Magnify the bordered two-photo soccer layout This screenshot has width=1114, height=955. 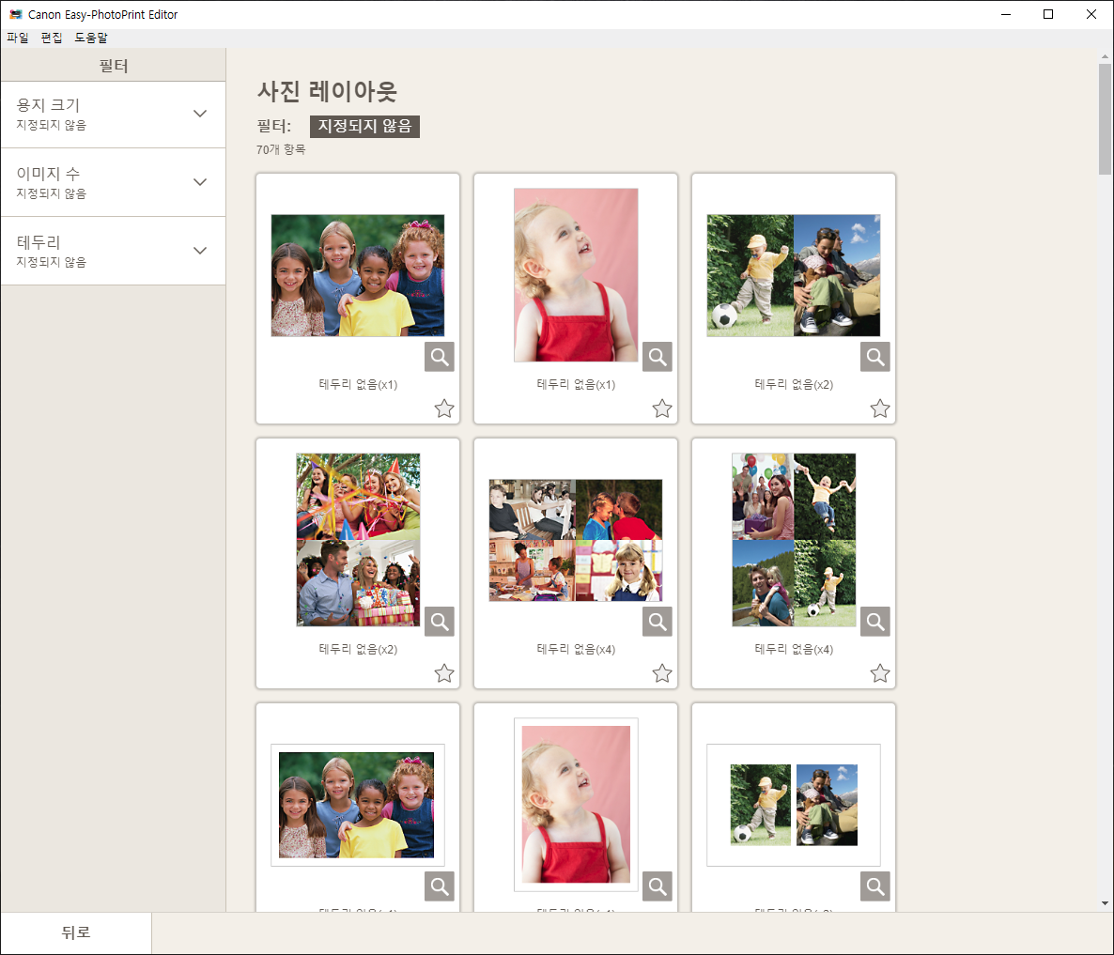874,886
